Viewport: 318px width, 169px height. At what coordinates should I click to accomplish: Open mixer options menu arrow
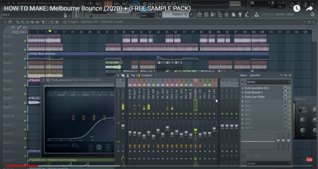click(x=118, y=75)
